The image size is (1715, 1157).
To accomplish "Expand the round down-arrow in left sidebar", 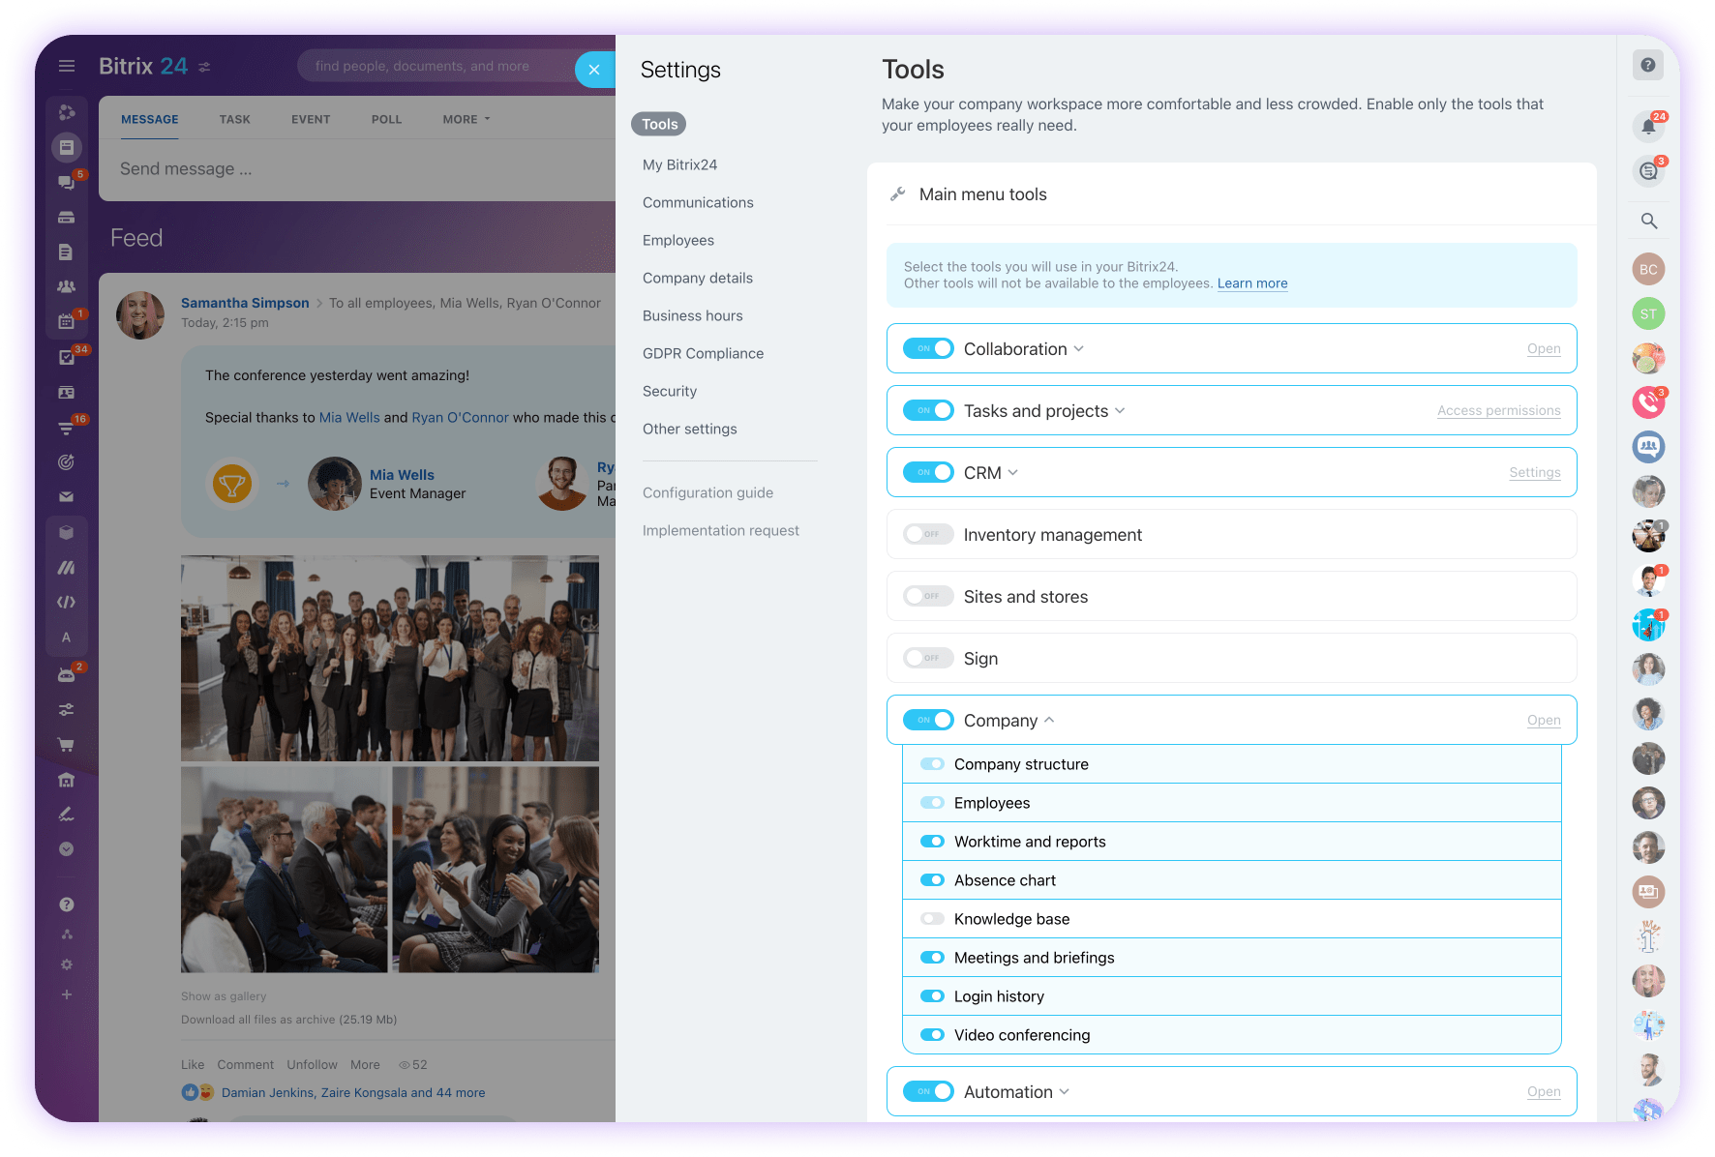I will (x=66, y=849).
